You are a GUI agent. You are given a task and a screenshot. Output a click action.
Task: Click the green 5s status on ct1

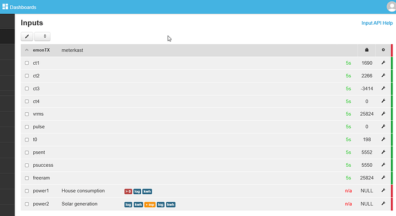tap(348, 63)
